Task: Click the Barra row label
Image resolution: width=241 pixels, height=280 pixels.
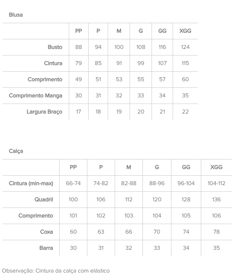Action: tap(46, 248)
